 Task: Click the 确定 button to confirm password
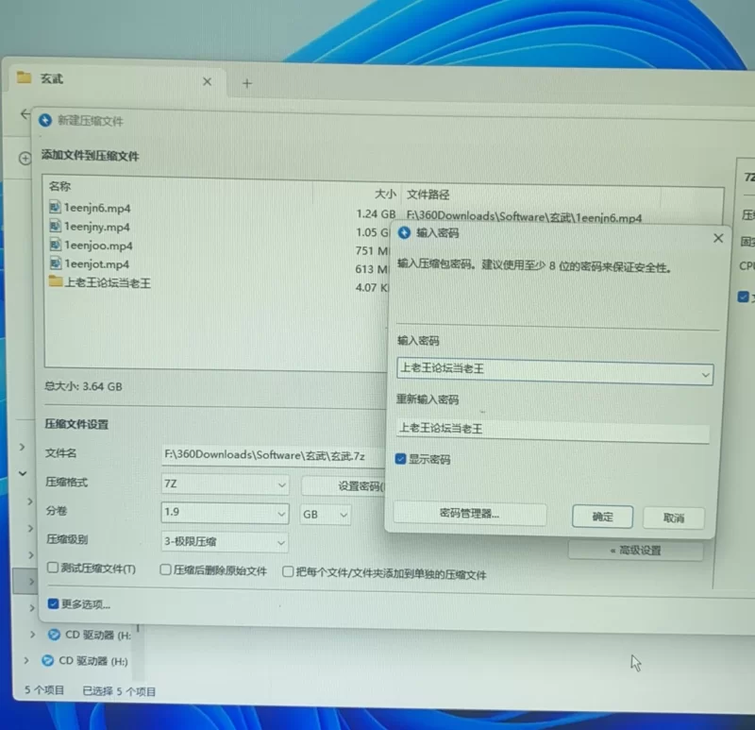[x=602, y=517]
